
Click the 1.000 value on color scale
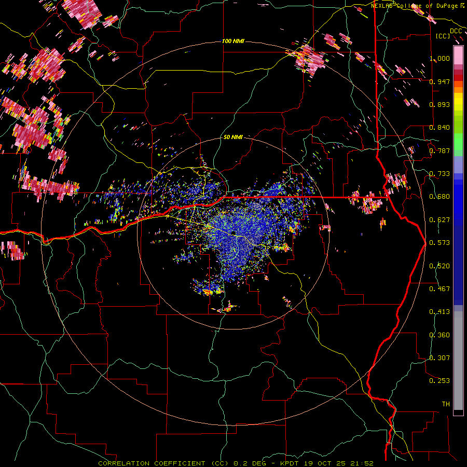[x=439, y=58]
